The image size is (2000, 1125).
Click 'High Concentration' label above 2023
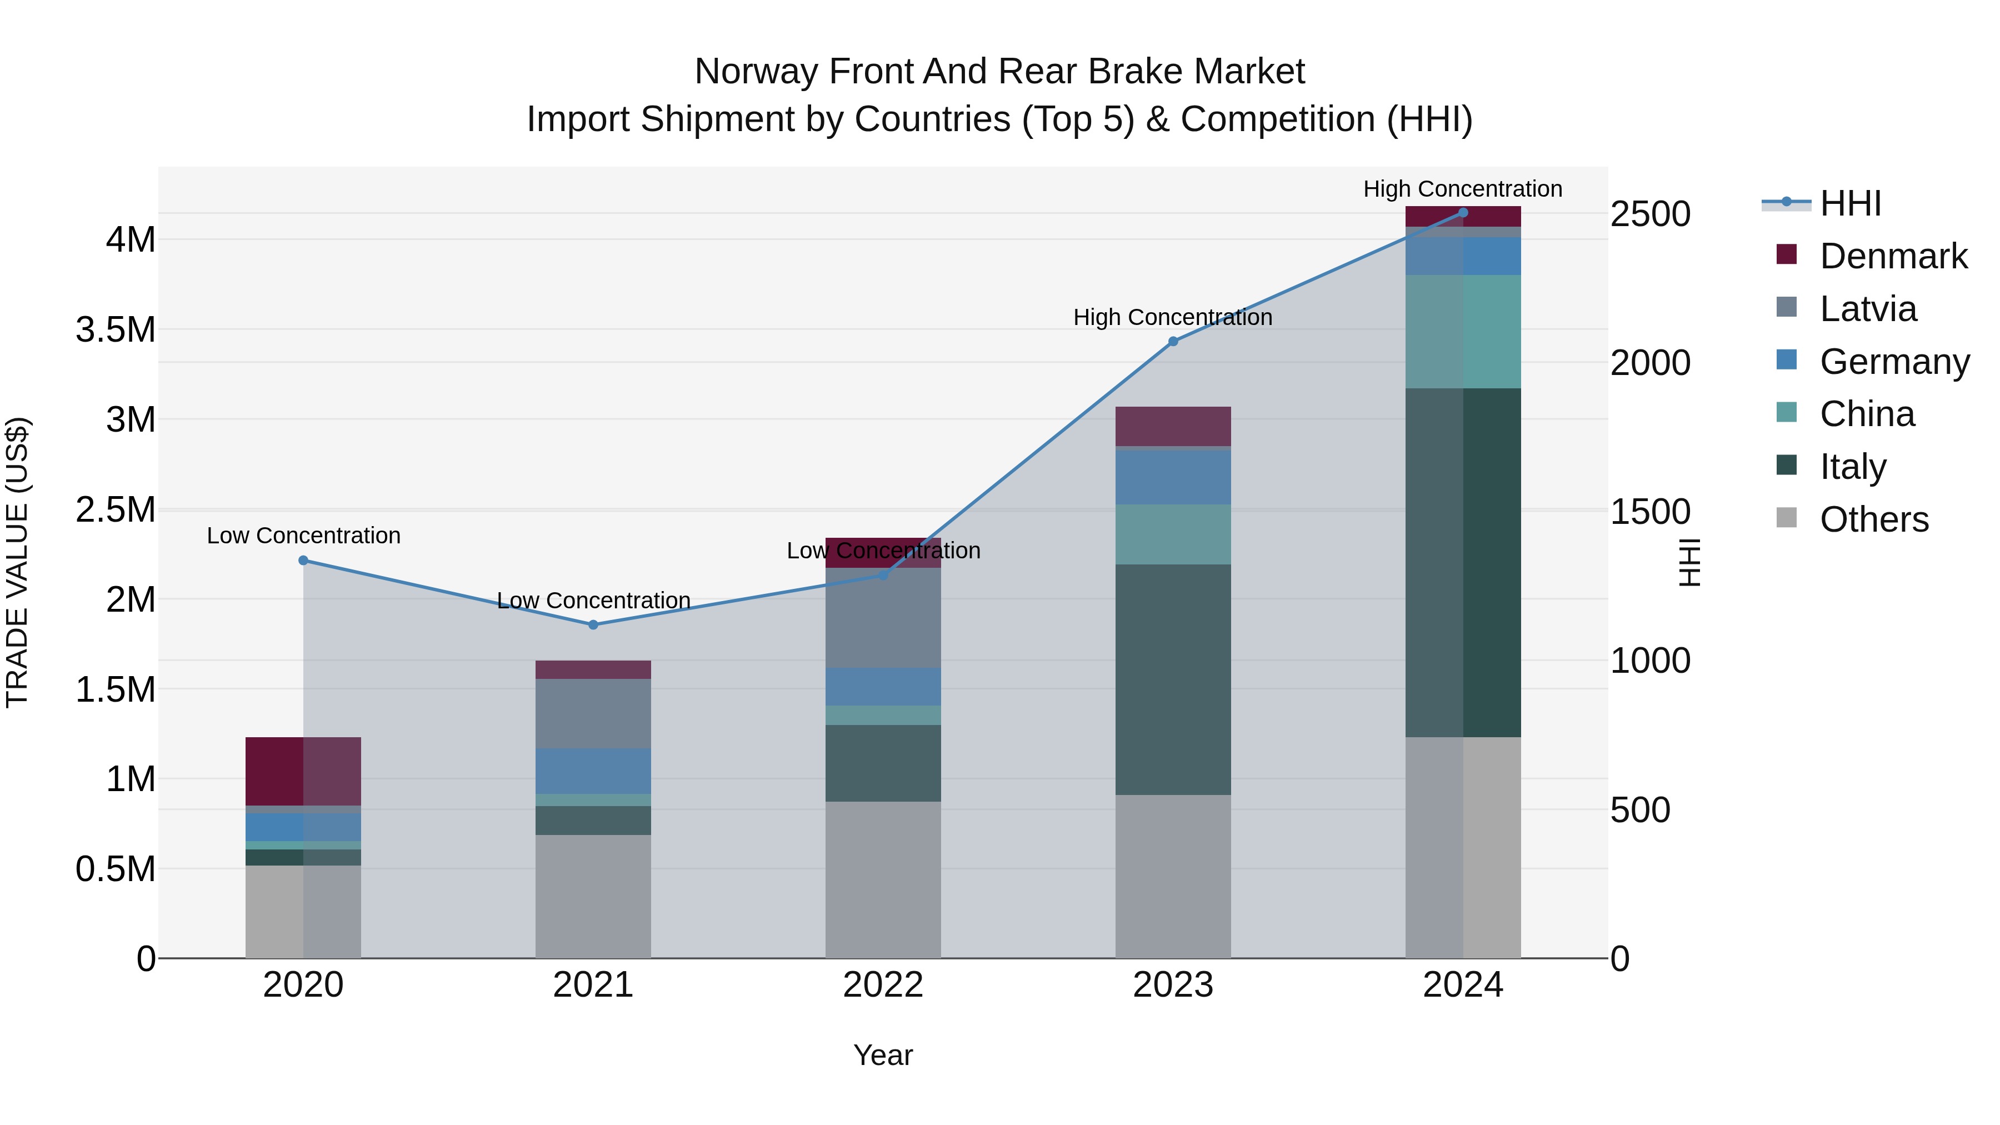click(1173, 318)
